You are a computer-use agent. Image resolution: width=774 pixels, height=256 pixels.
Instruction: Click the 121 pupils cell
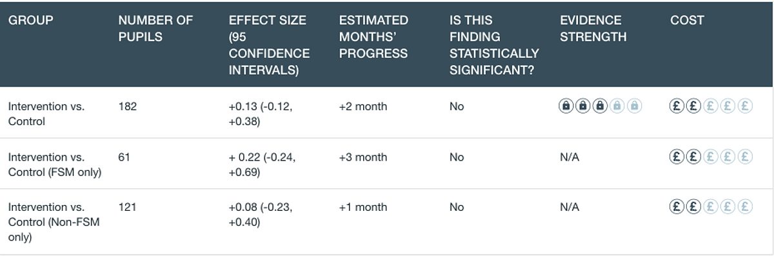click(128, 207)
